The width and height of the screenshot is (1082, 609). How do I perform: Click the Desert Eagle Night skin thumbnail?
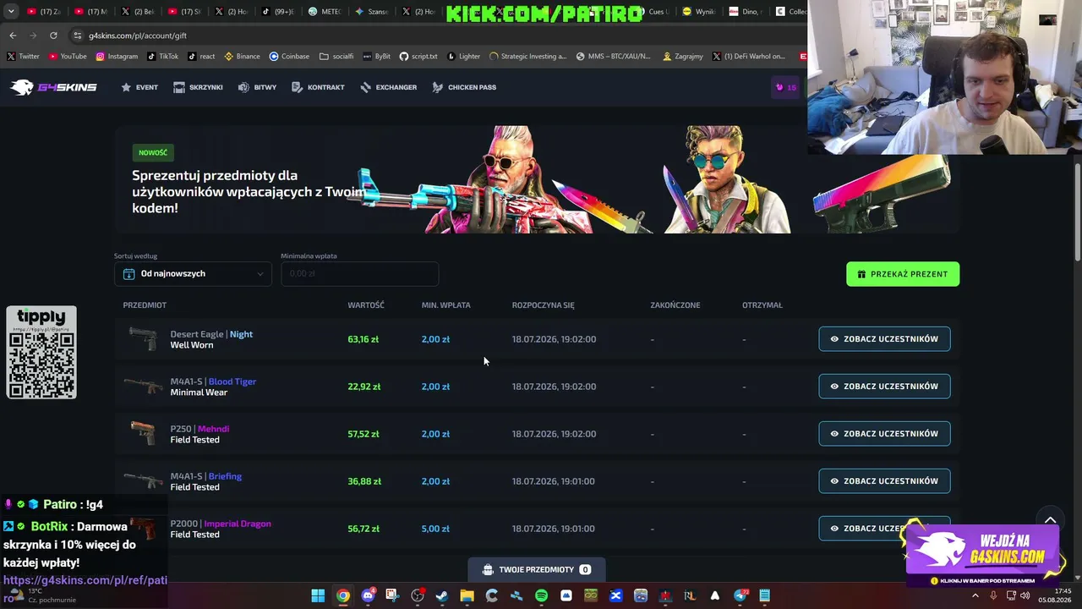(x=143, y=339)
